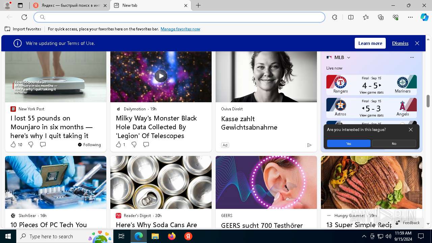Answer Yes to league interest
Image resolution: width=432 pixels, height=243 pixels.
point(349,143)
